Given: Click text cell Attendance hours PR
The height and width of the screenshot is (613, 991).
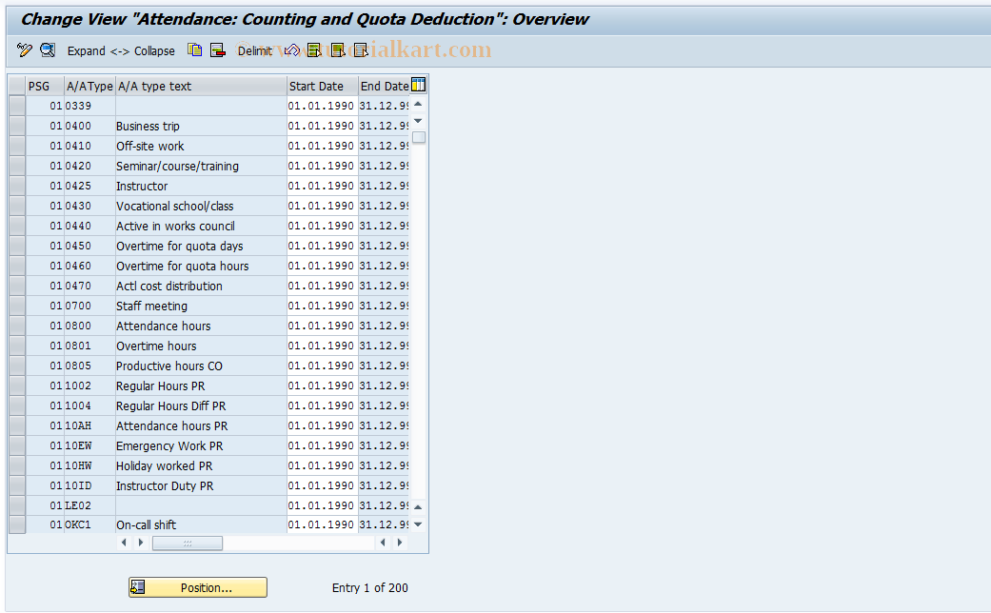Looking at the screenshot, I should tap(201, 425).
